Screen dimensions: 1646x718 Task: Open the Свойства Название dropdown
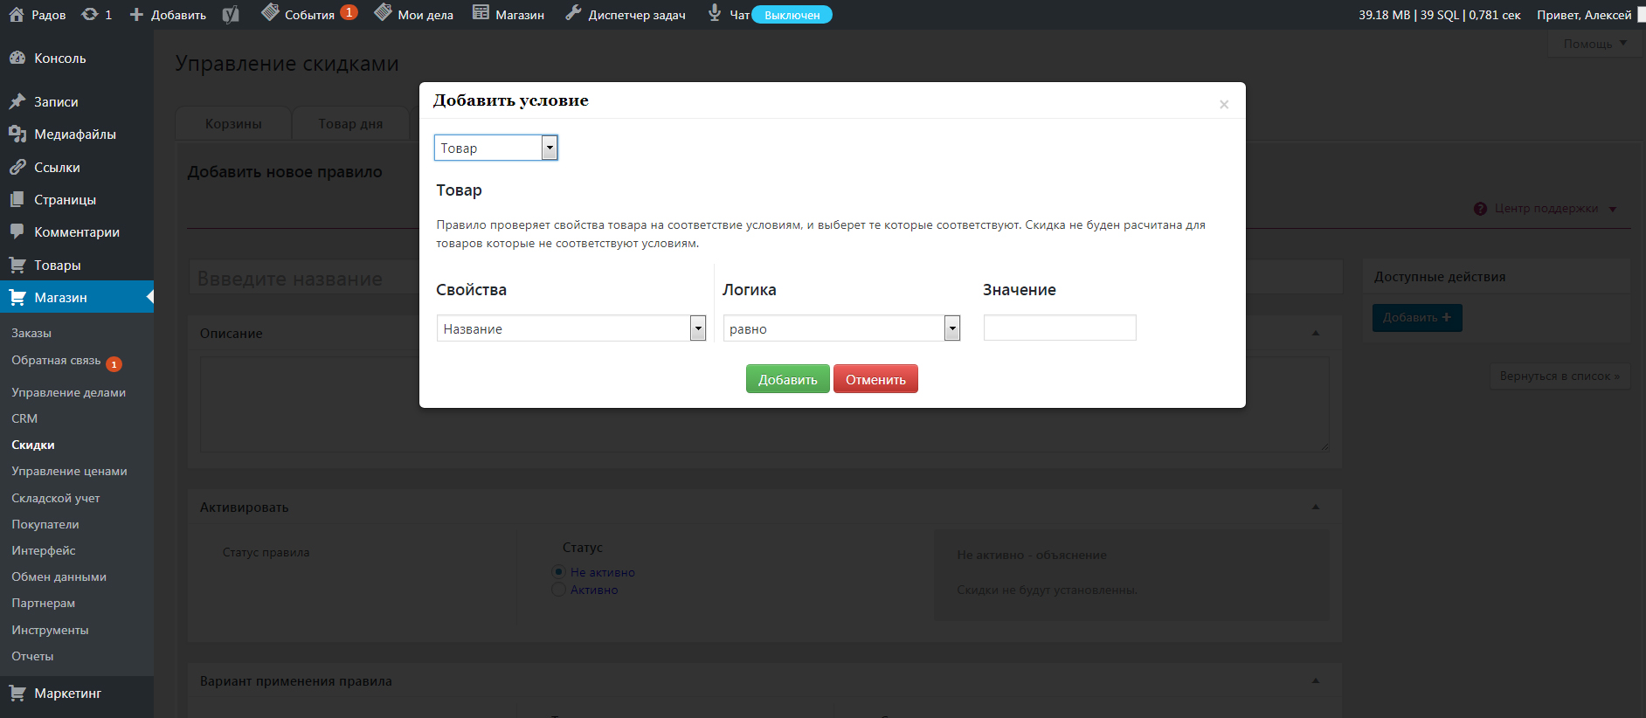tap(571, 328)
